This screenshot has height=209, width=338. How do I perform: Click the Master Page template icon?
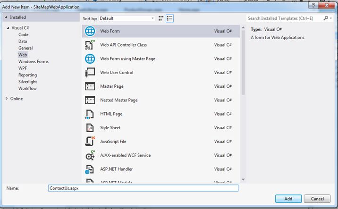click(90, 86)
